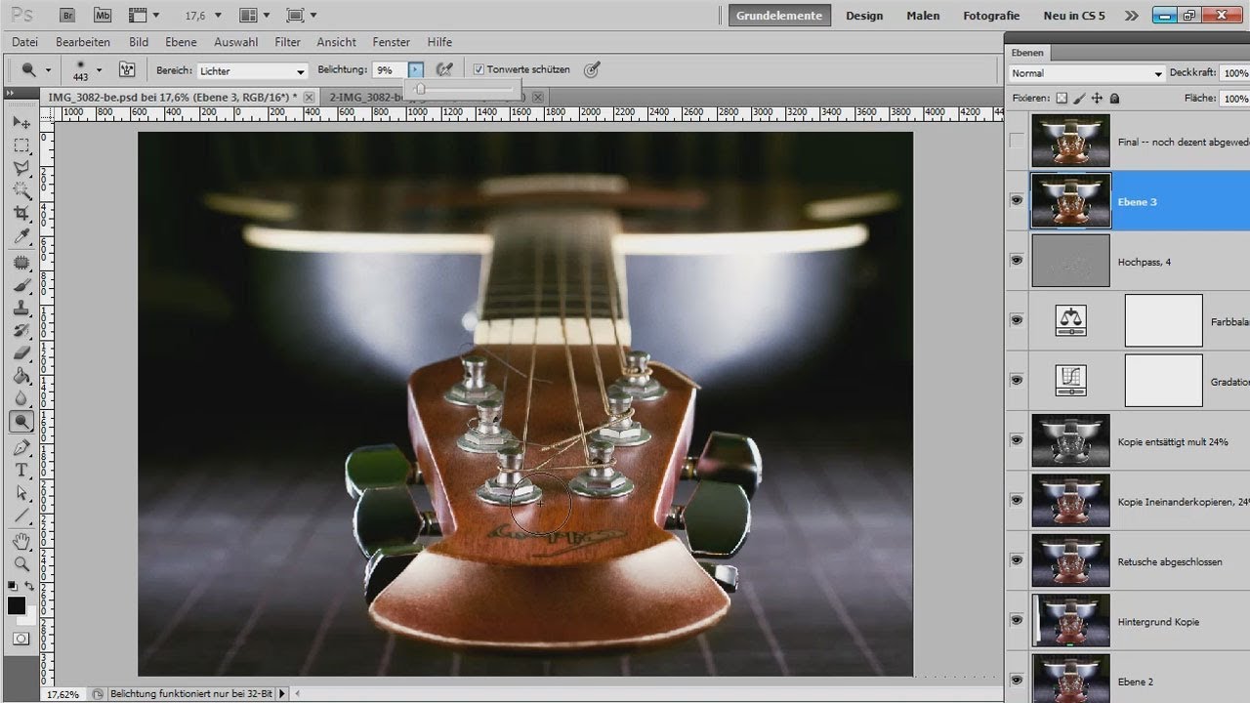Viewport: 1250px width, 703px height.
Task: Select the Polygonal Lasso tool
Action: tap(21, 168)
